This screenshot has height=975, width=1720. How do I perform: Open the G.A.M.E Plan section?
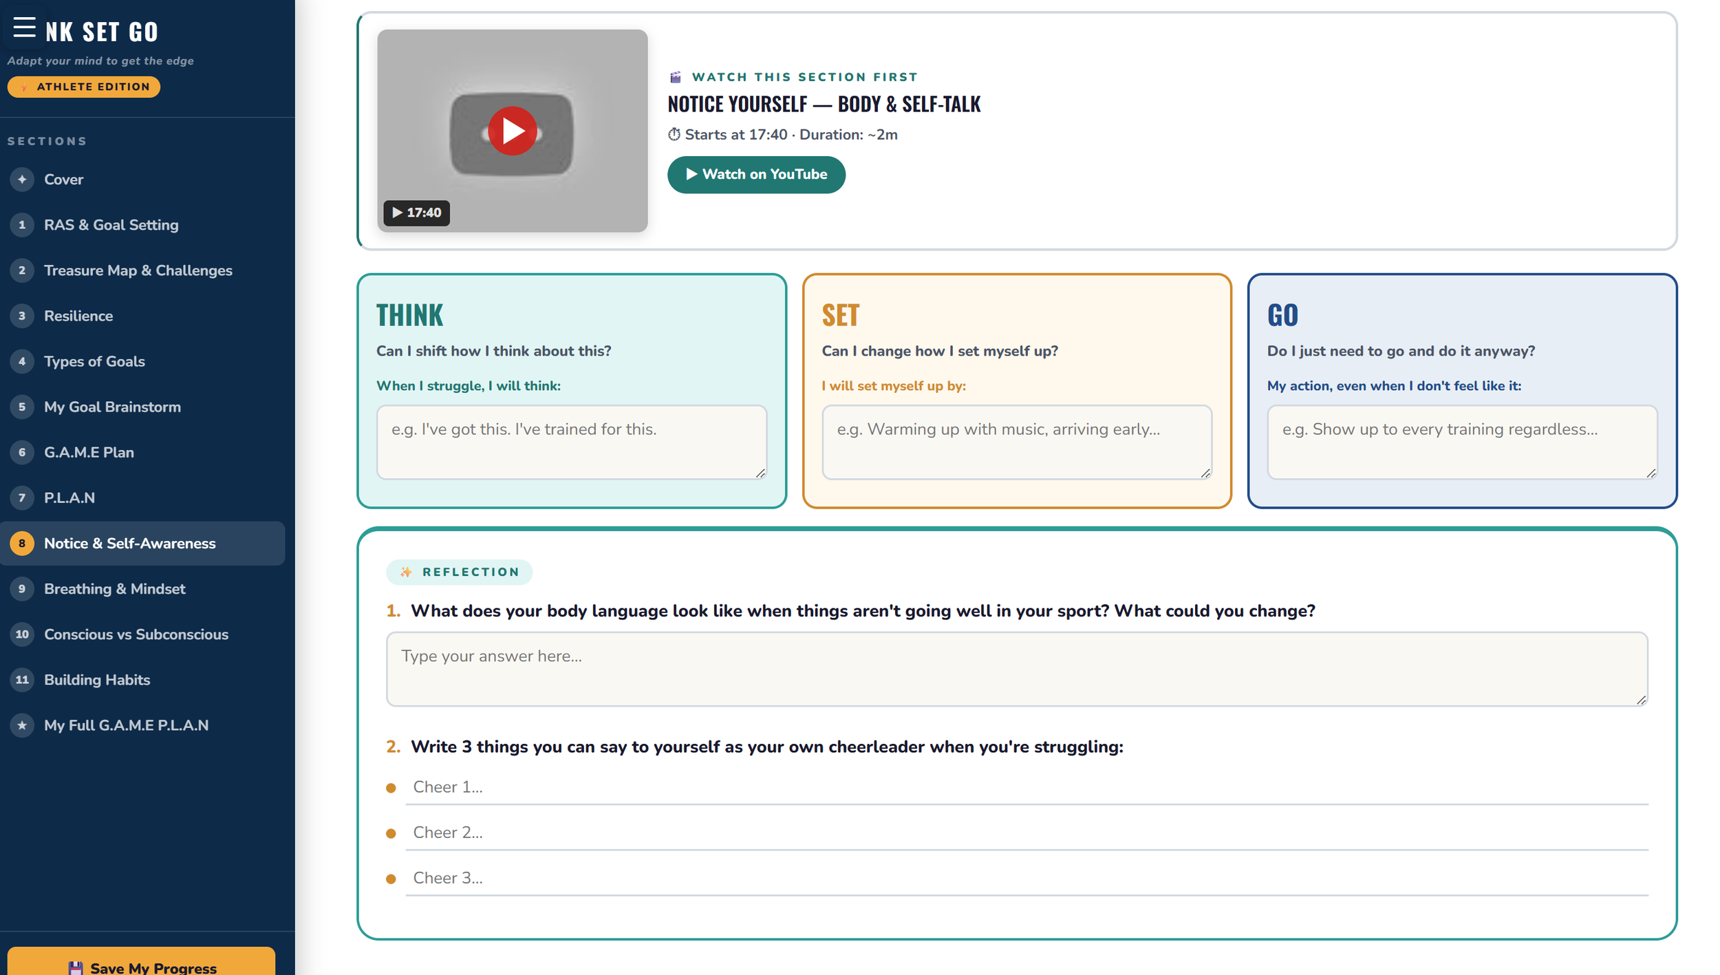[142, 452]
